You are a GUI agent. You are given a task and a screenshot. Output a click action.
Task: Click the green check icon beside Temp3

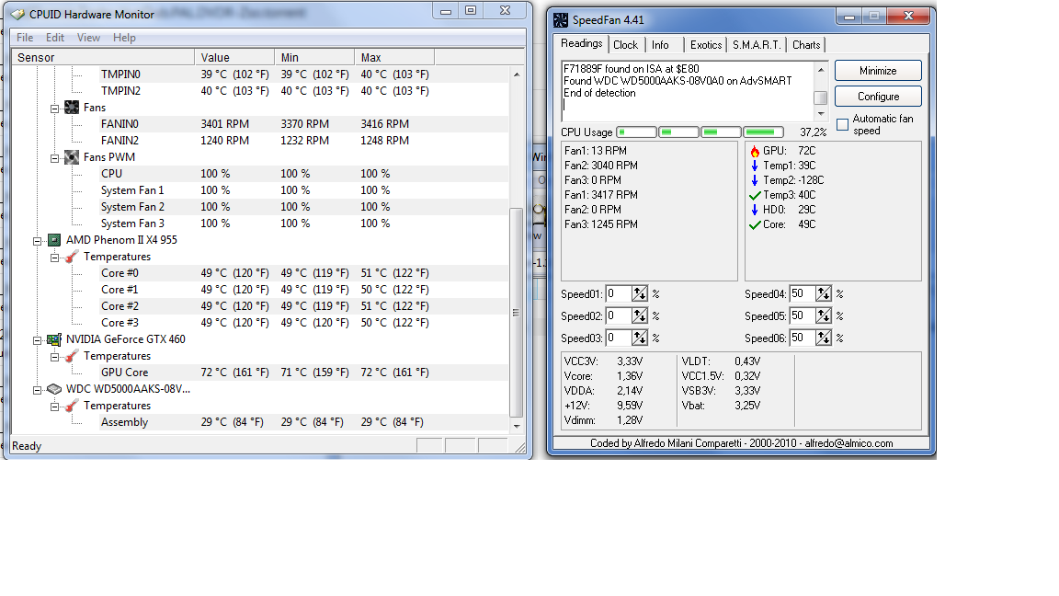[x=755, y=195]
